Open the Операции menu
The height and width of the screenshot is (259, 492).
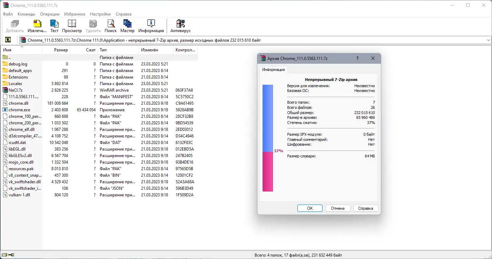coord(50,14)
